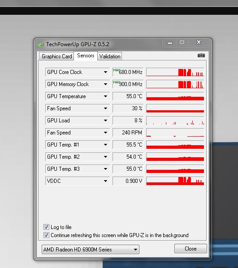Viewport: 238px width, 268px height.
Task: Click the GPU Temp. #1 history graph
Action: pyautogui.click(x=175, y=145)
